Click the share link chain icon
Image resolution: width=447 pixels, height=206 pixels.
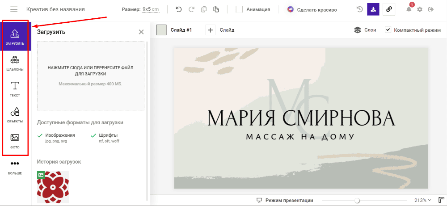(388, 9)
